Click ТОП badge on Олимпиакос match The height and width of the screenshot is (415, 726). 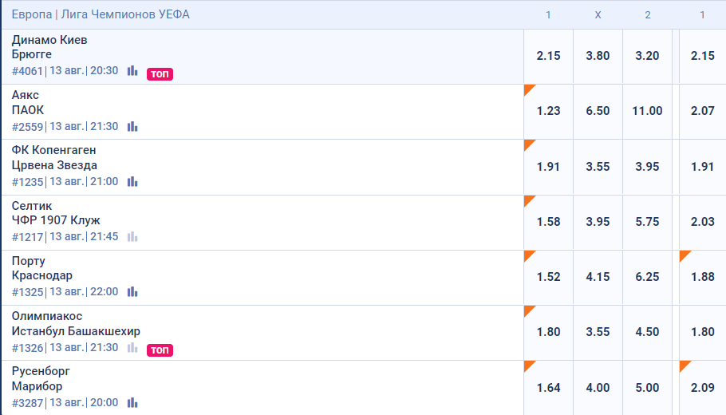[x=160, y=350]
